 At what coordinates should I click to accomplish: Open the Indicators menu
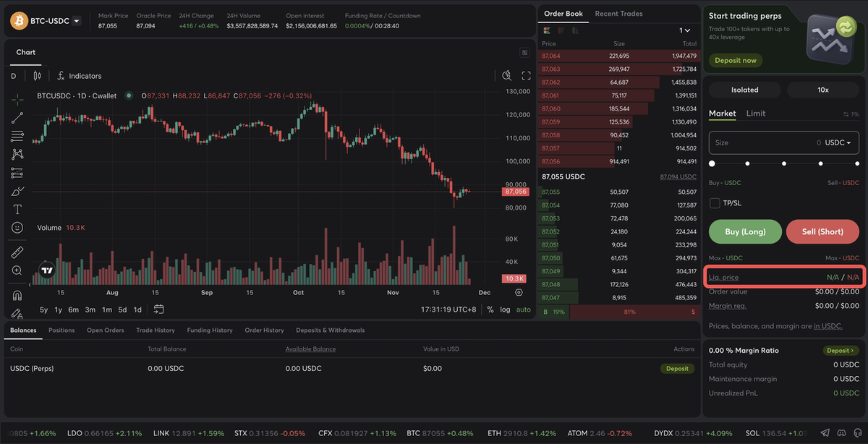(x=79, y=76)
